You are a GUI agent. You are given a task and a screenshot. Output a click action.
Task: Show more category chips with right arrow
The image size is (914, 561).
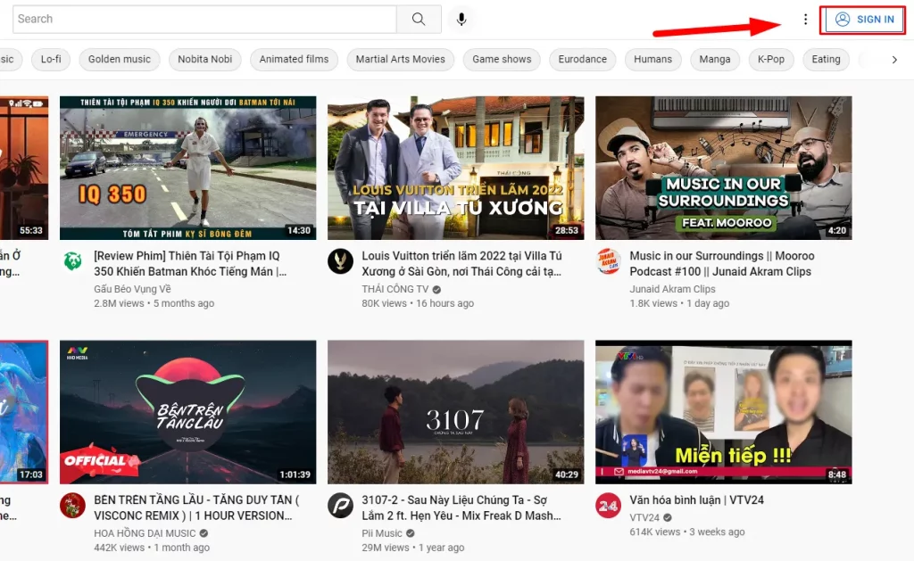(x=894, y=60)
